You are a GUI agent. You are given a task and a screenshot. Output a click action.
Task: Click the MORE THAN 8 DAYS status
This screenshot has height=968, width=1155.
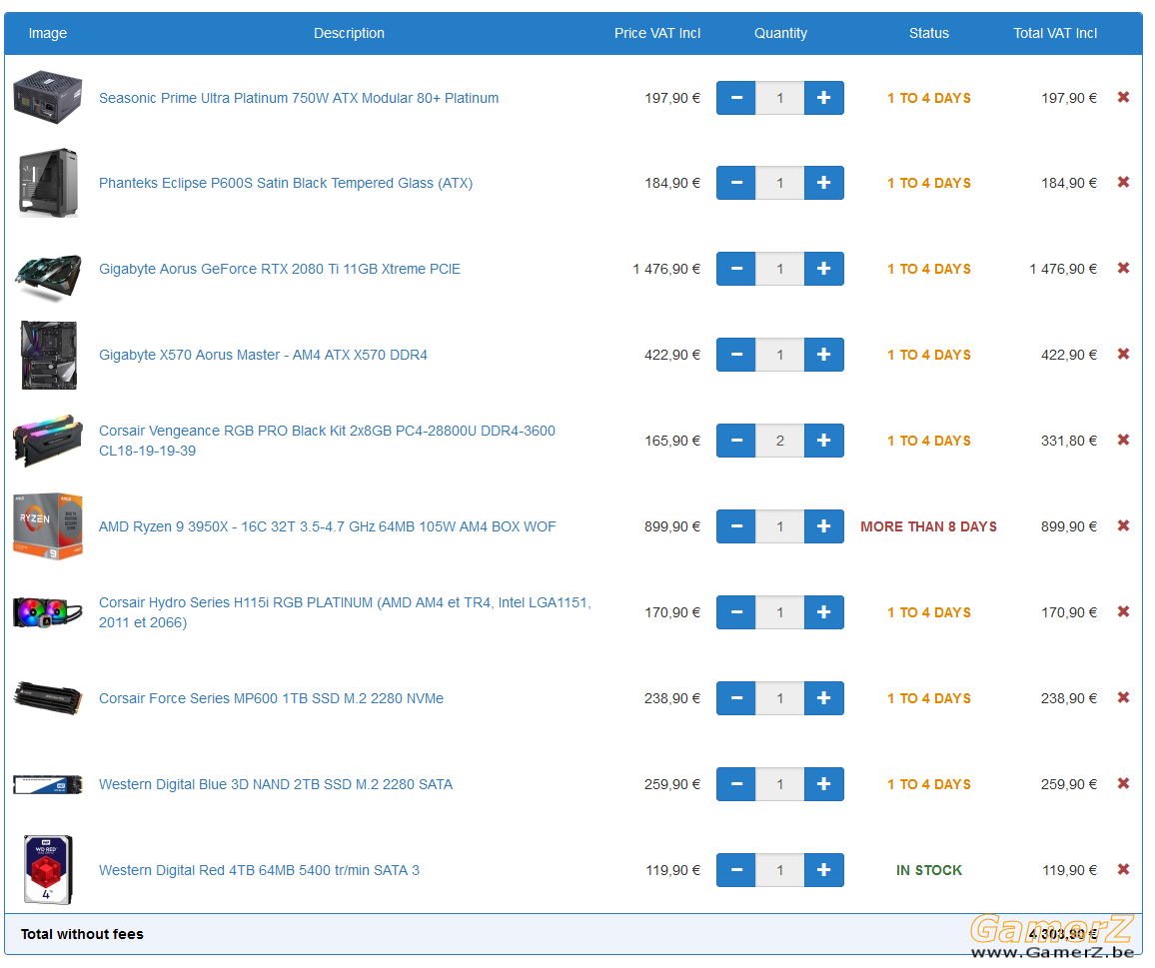tap(929, 526)
